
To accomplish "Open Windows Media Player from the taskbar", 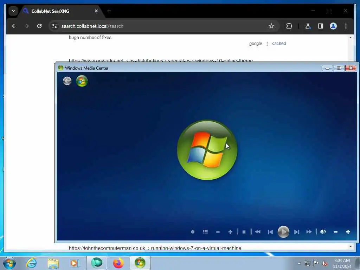I will pos(74,263).
